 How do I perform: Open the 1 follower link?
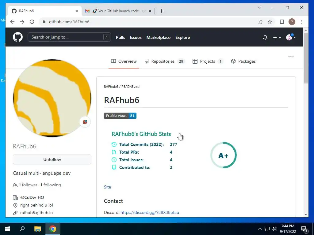click(x=28, y=185)
